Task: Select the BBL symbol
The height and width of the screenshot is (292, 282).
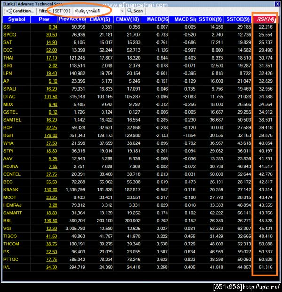Action: click(8, 221)
